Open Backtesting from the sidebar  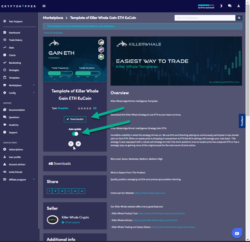tap(15, 63)
